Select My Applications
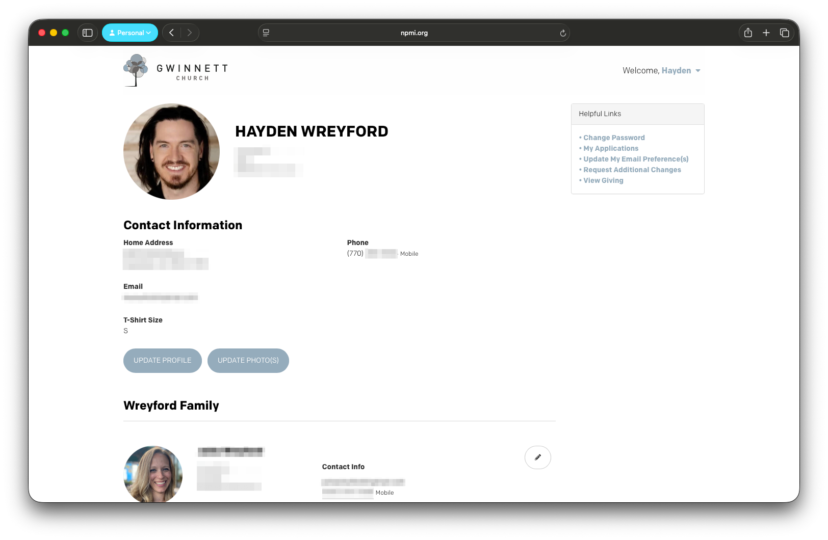The height and width of the screenshot is (540, 828). [x=610, y=148]
